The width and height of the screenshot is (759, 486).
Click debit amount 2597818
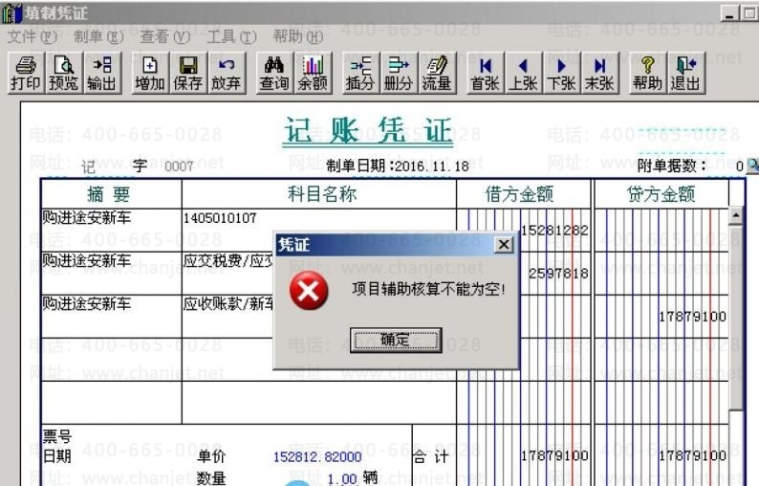point(558,274)
